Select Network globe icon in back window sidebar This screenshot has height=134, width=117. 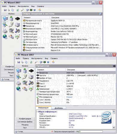pos(5,37)
